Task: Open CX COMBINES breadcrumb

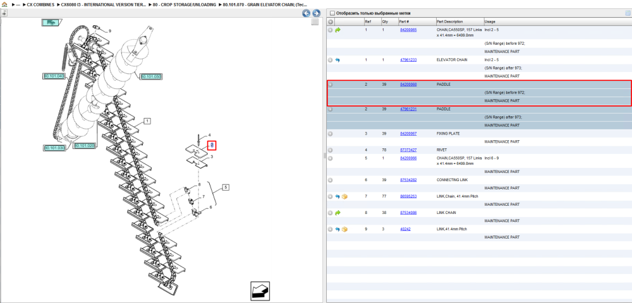Action: [x=40, y=4]
